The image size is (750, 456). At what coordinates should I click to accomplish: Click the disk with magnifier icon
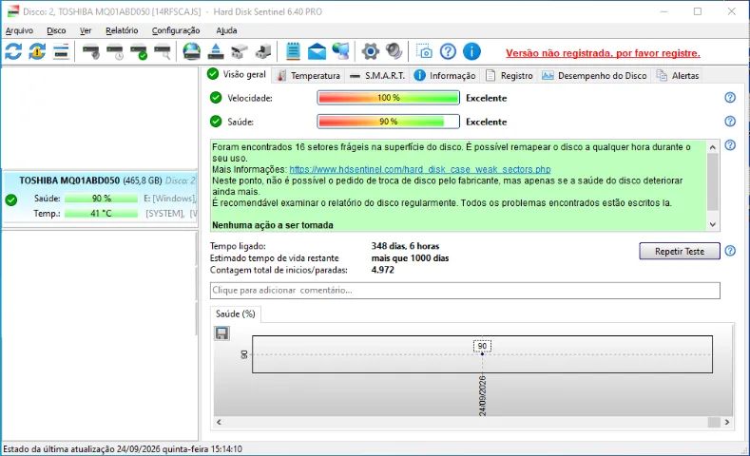tap(163, 51)
